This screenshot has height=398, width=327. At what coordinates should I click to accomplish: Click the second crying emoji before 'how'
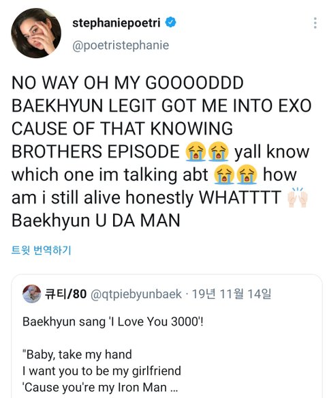(x=247, y=174)
